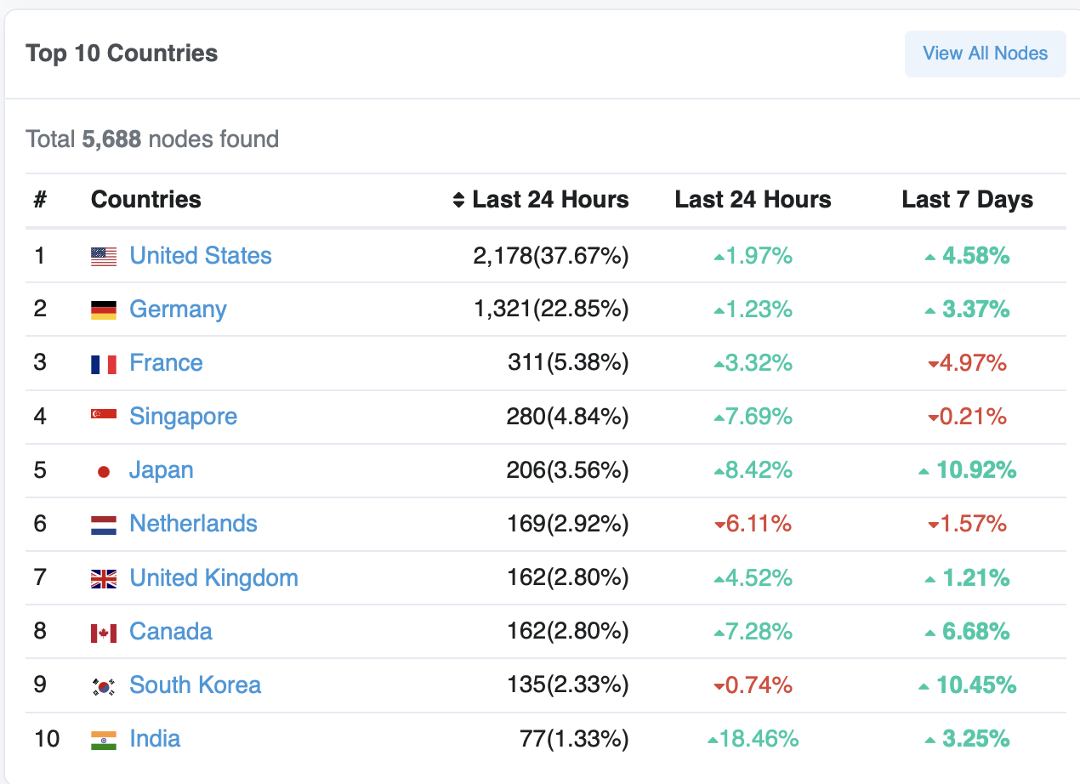
Task: Click the South Korea flag icon
Action: (x=104, y=686)
